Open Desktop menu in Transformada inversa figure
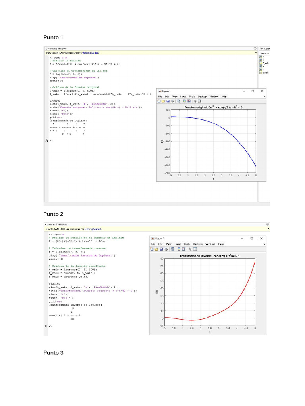Image resolution: width=305 pixels, height=406 pixels. pyautogui.click(x=198, y=244)
